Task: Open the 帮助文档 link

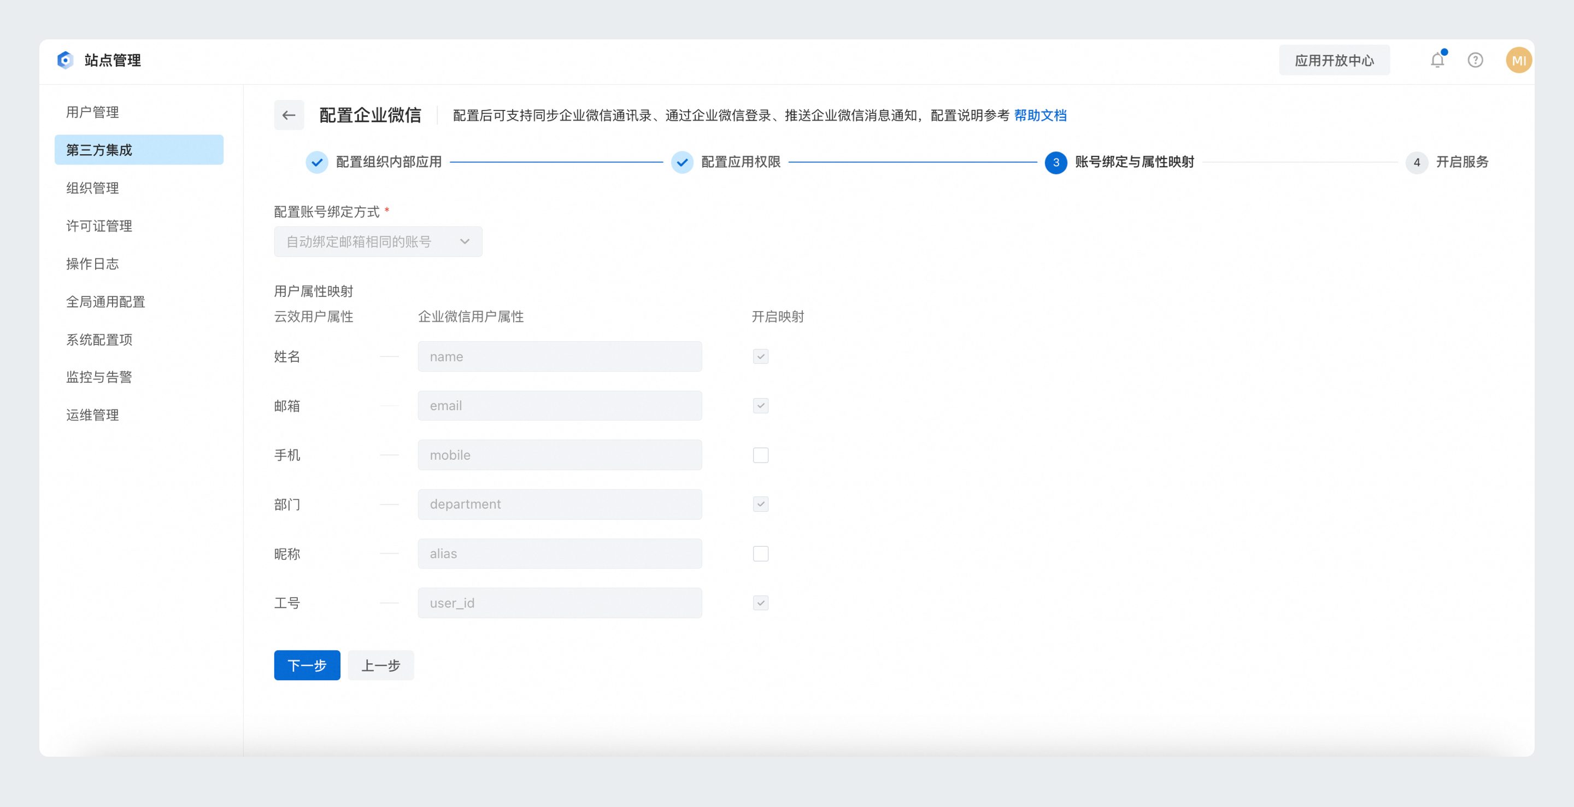Action: click(1040, 115)
